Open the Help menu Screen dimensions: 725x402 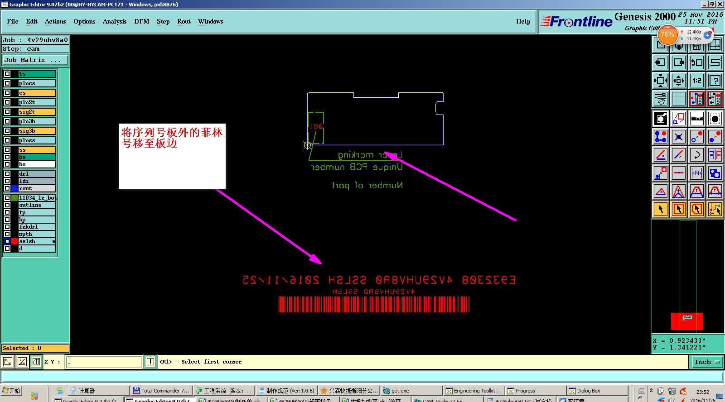pos(523,21)
